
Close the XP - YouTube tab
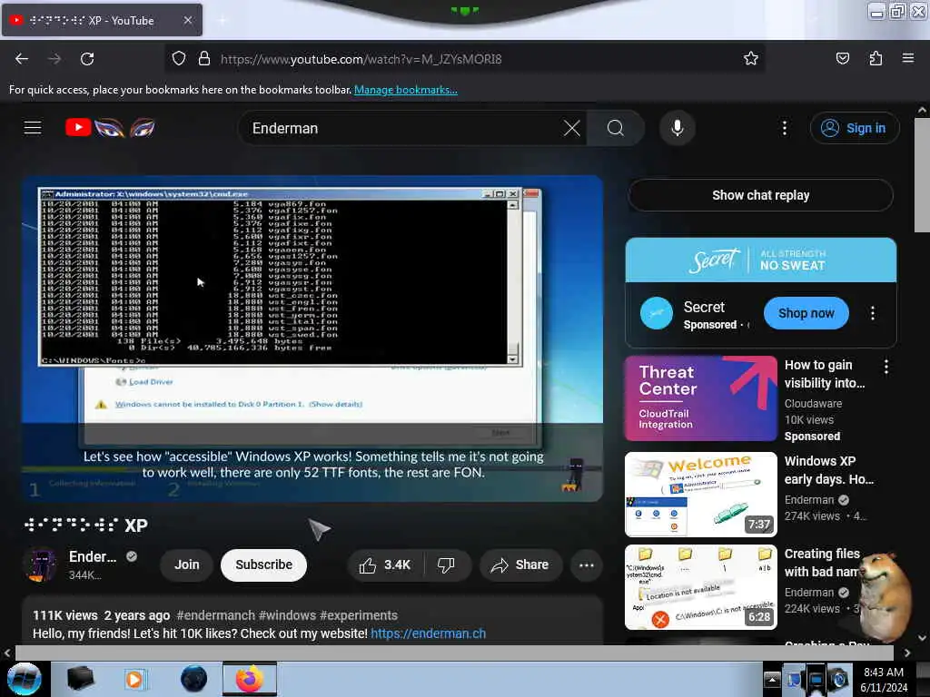pyautogui.click(x=187, y=20)
